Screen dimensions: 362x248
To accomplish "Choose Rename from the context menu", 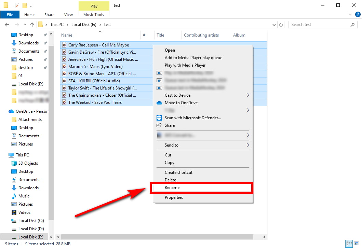I will 172,188.
